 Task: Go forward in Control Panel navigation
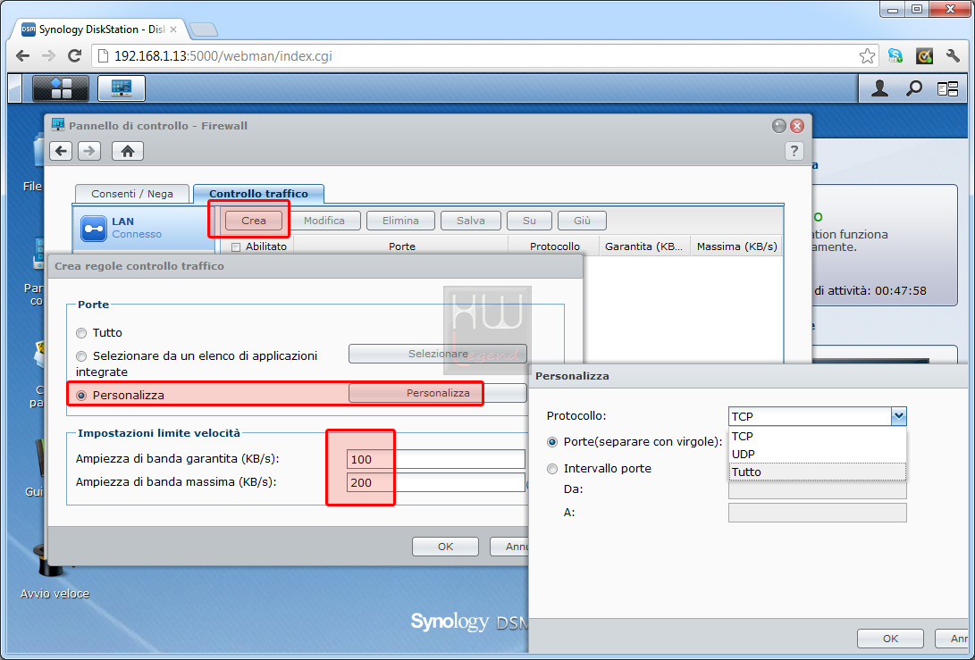point(89,151)
